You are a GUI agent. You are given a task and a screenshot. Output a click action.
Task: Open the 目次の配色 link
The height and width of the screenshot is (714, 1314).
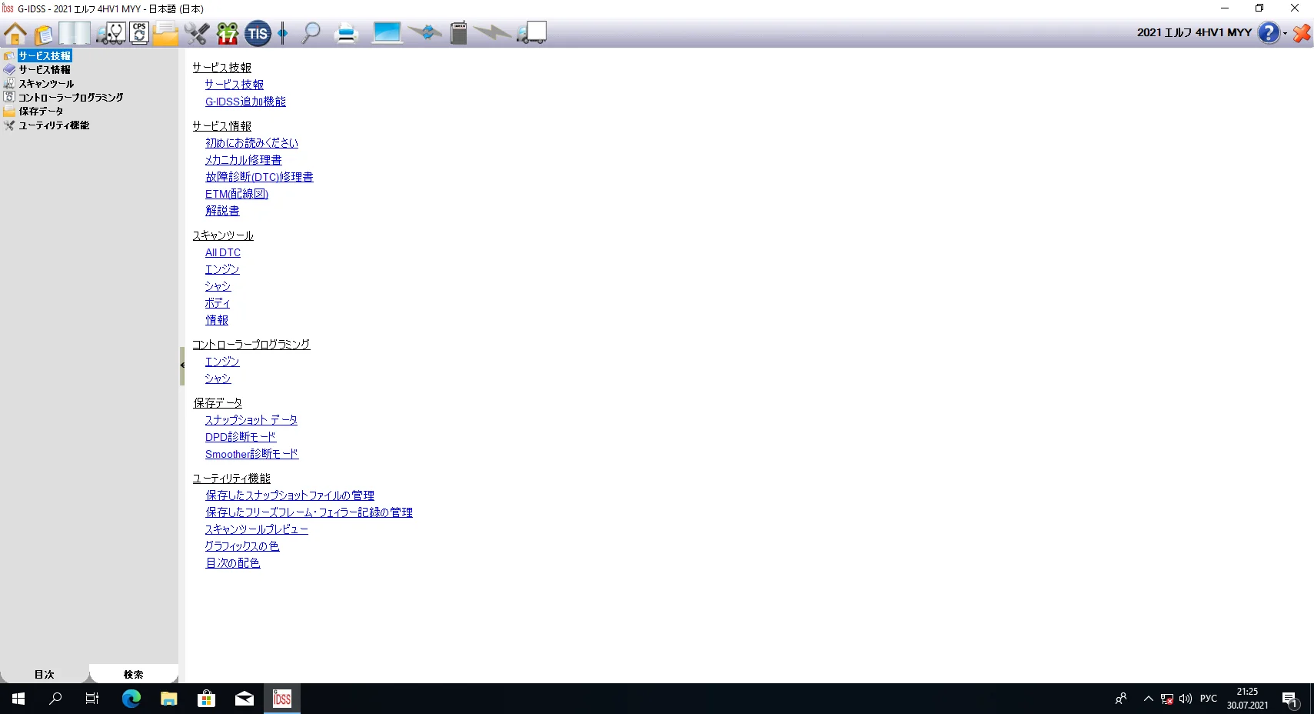233,563
